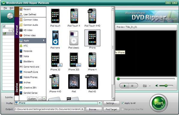The width and height of the screenshot is (179, 115).
Task: Open the Profile dropdown arrow
Action: click(100, 103)
